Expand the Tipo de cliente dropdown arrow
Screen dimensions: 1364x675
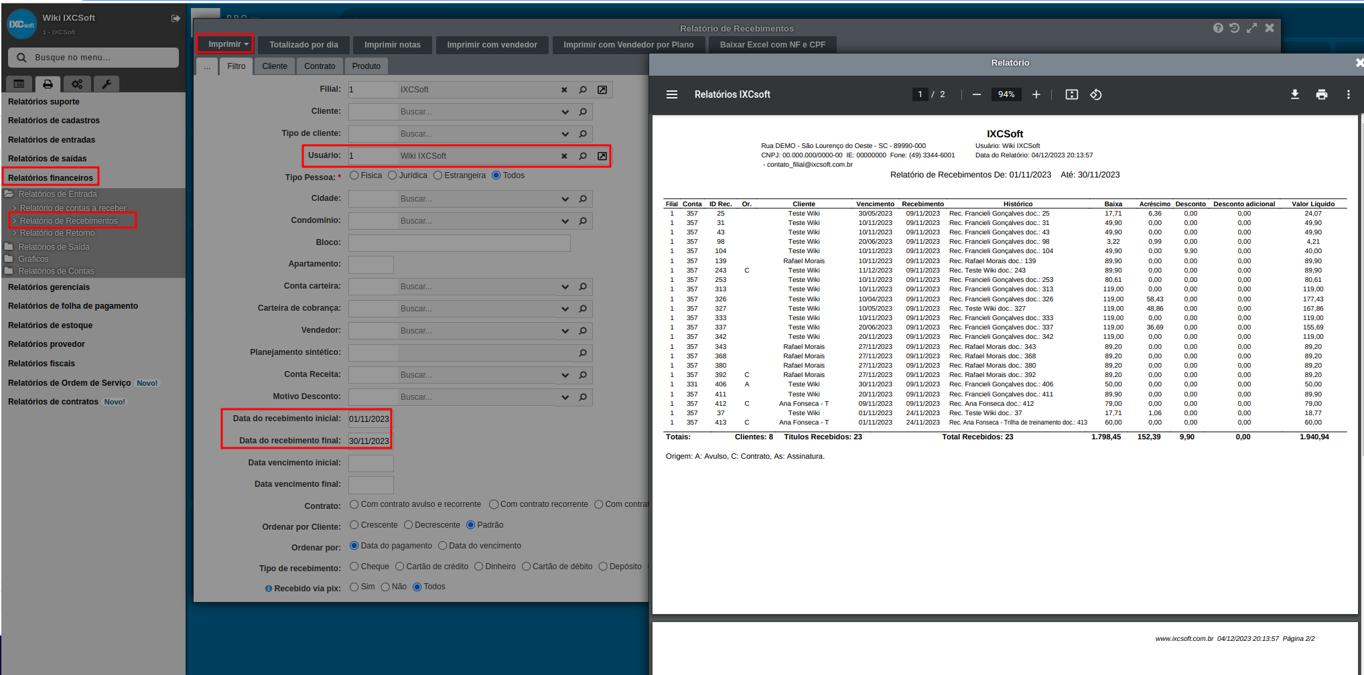(x=565, y=134)
